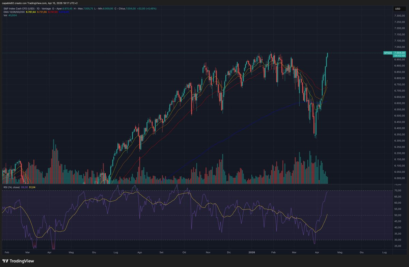Click the 7.004,00 current price label on the axis
409x267 pixels.
click(x=399, y=53)
